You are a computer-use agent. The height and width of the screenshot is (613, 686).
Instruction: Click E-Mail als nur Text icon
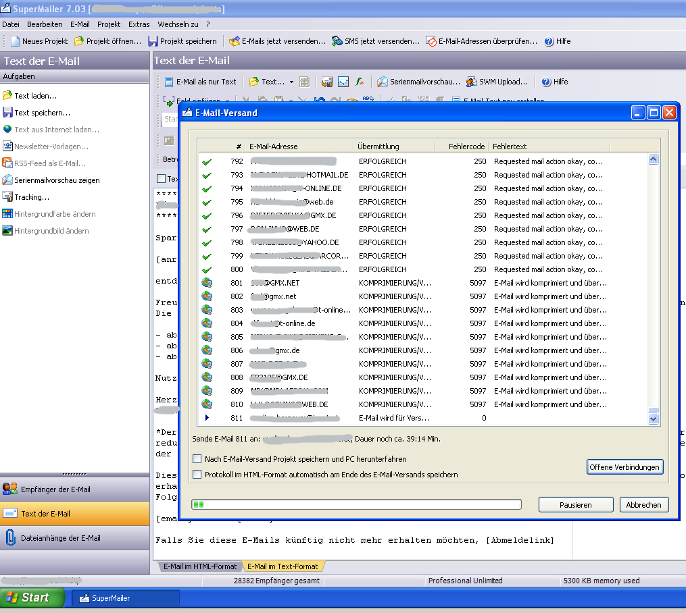(x=169, y=82)
